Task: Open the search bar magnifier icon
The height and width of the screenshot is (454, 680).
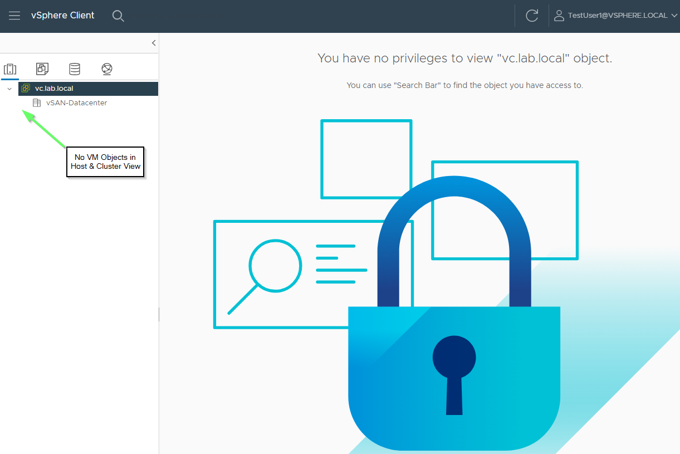Action: point(118,16)
